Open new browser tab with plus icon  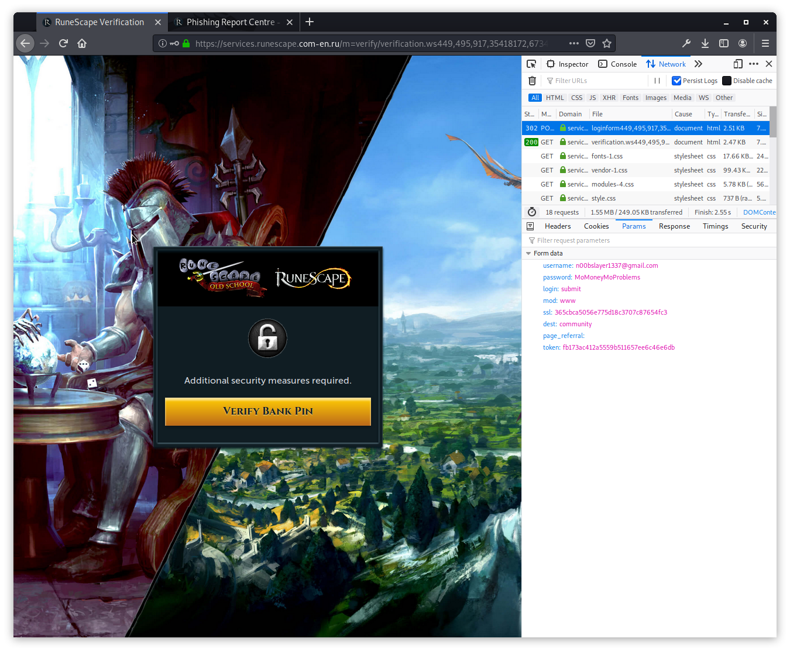tap(310, 22)
